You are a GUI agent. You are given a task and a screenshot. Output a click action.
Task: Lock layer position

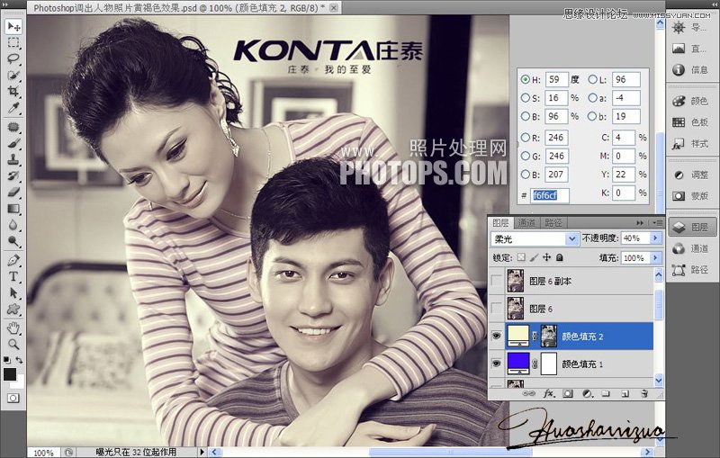click(x=547, y=257)
